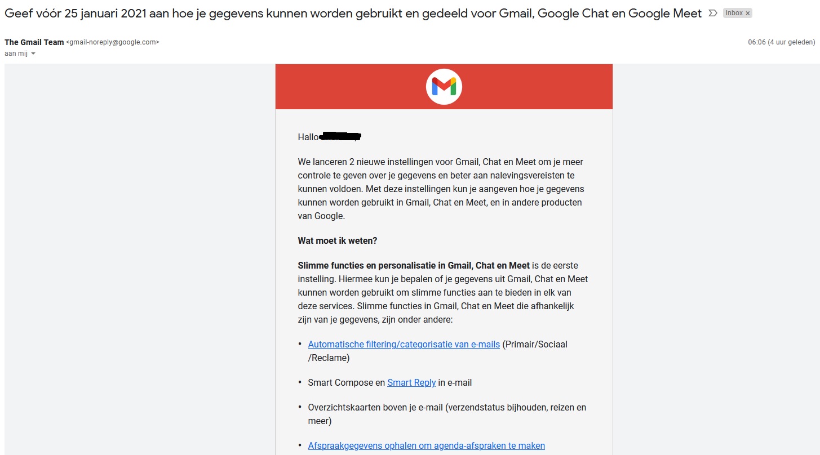Click the gmail-noreply@google.com sender address

113,42
